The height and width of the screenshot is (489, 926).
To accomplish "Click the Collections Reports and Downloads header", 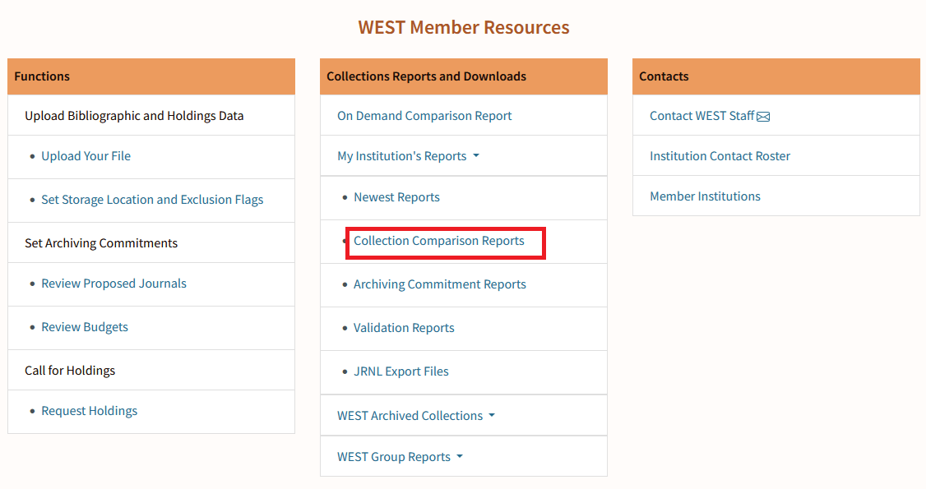I will click(x=464, y=76).
